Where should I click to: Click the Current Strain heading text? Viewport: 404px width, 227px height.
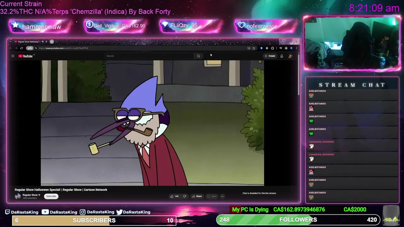click(x=21, y=4)
